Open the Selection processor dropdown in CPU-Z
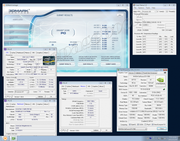The width and height of the screenshot is (180, 141). (x=22, y=92)
